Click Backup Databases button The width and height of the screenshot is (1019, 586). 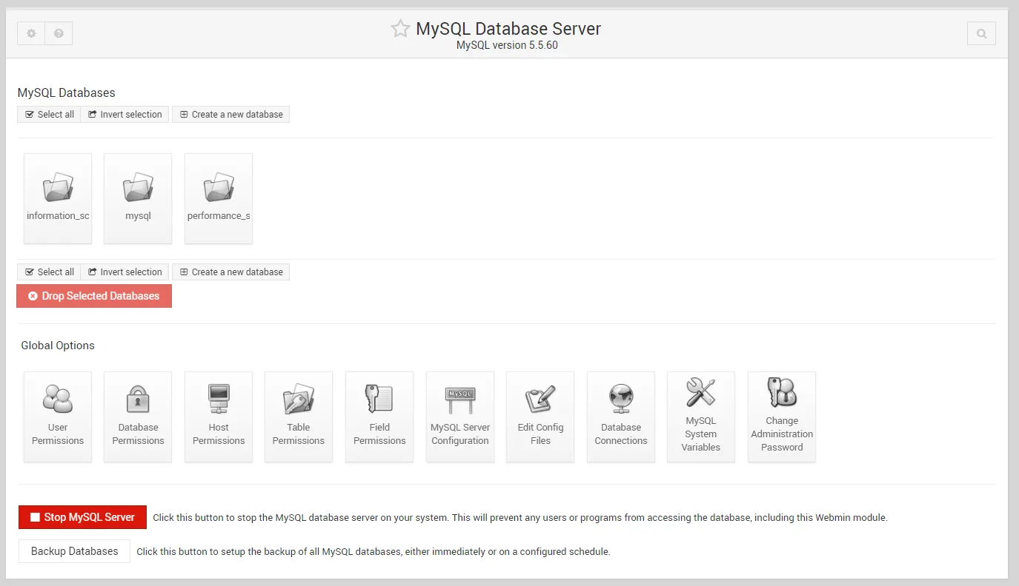click(74, 551)
